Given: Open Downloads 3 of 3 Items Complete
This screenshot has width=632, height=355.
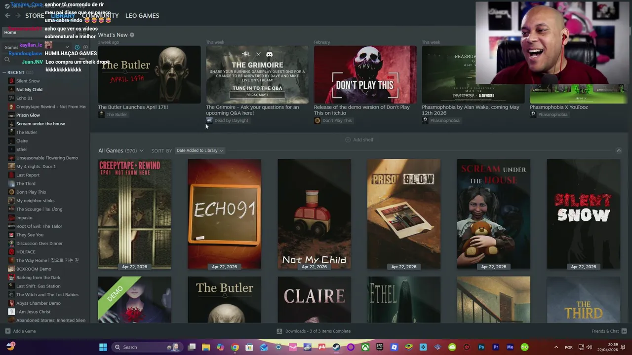Looking at the screenshot, I should (318, 331).
